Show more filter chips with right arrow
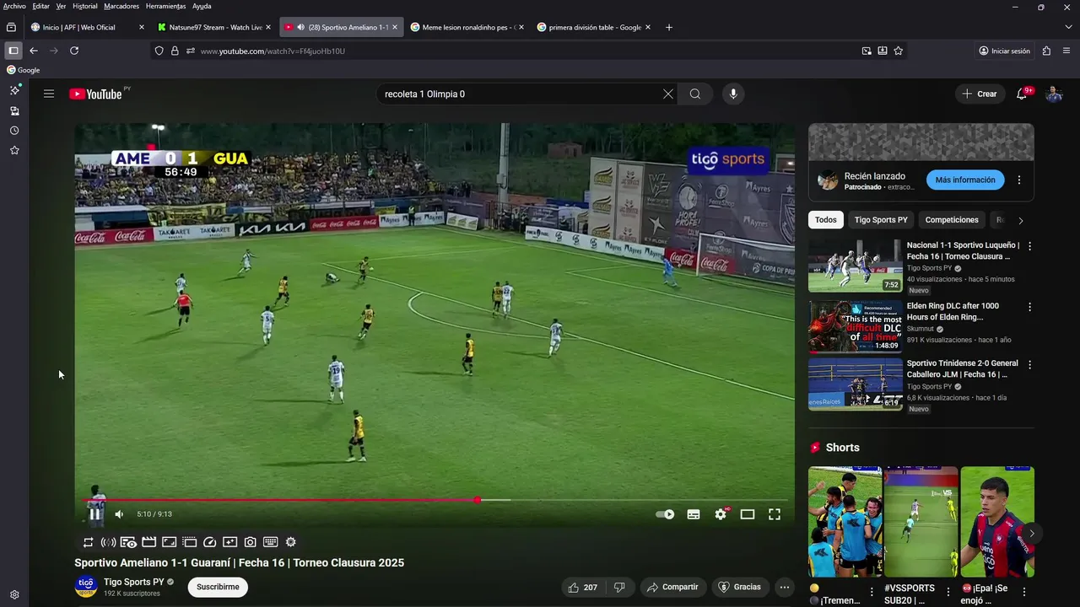The image size is (1080, 607). click(1020, 220)
